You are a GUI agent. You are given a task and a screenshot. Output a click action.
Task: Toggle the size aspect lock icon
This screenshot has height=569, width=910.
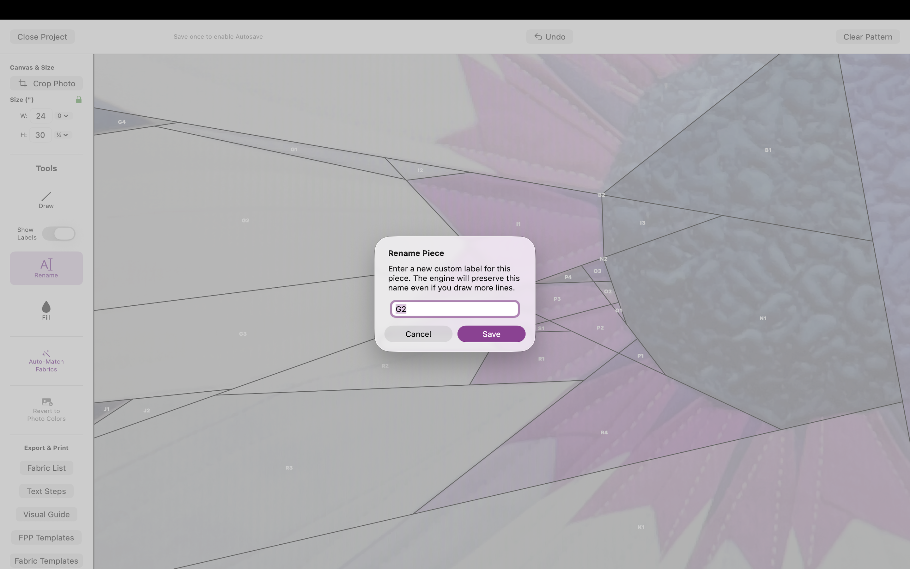[x=79, y=100]
